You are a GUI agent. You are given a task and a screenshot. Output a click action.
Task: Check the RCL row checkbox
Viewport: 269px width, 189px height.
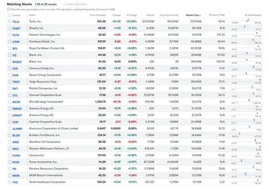(x=10, y=48)
